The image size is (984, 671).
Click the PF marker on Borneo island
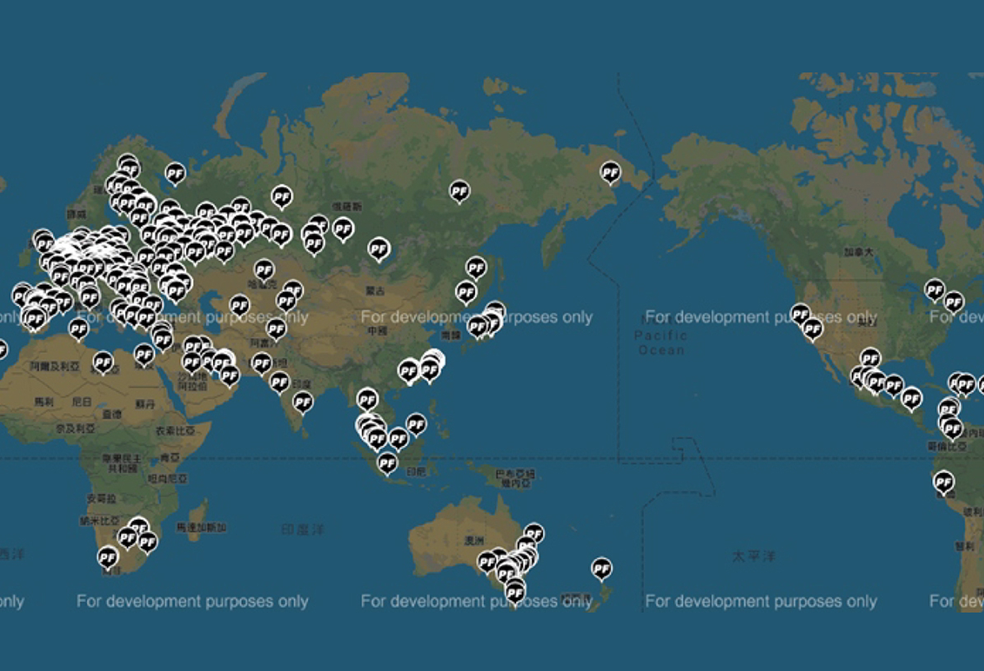point(416,424)
